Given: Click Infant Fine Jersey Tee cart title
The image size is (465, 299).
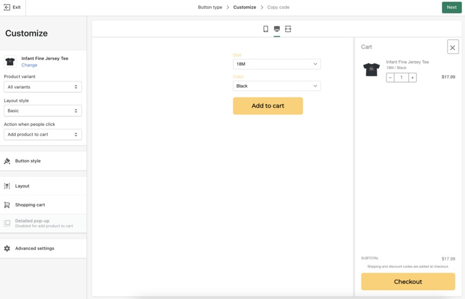Looking at the screenshot, I should 407,62.
